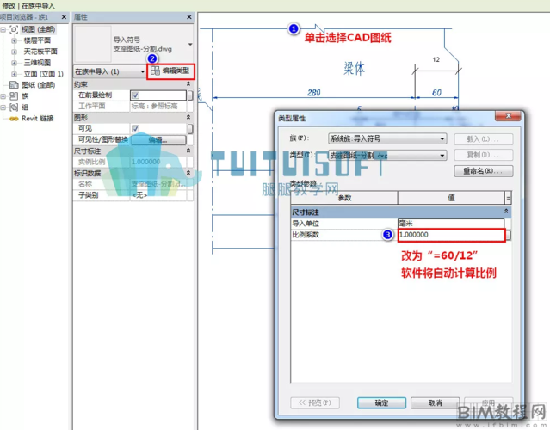
Task: Click the 预览(P) button
Action: (315, 403)
